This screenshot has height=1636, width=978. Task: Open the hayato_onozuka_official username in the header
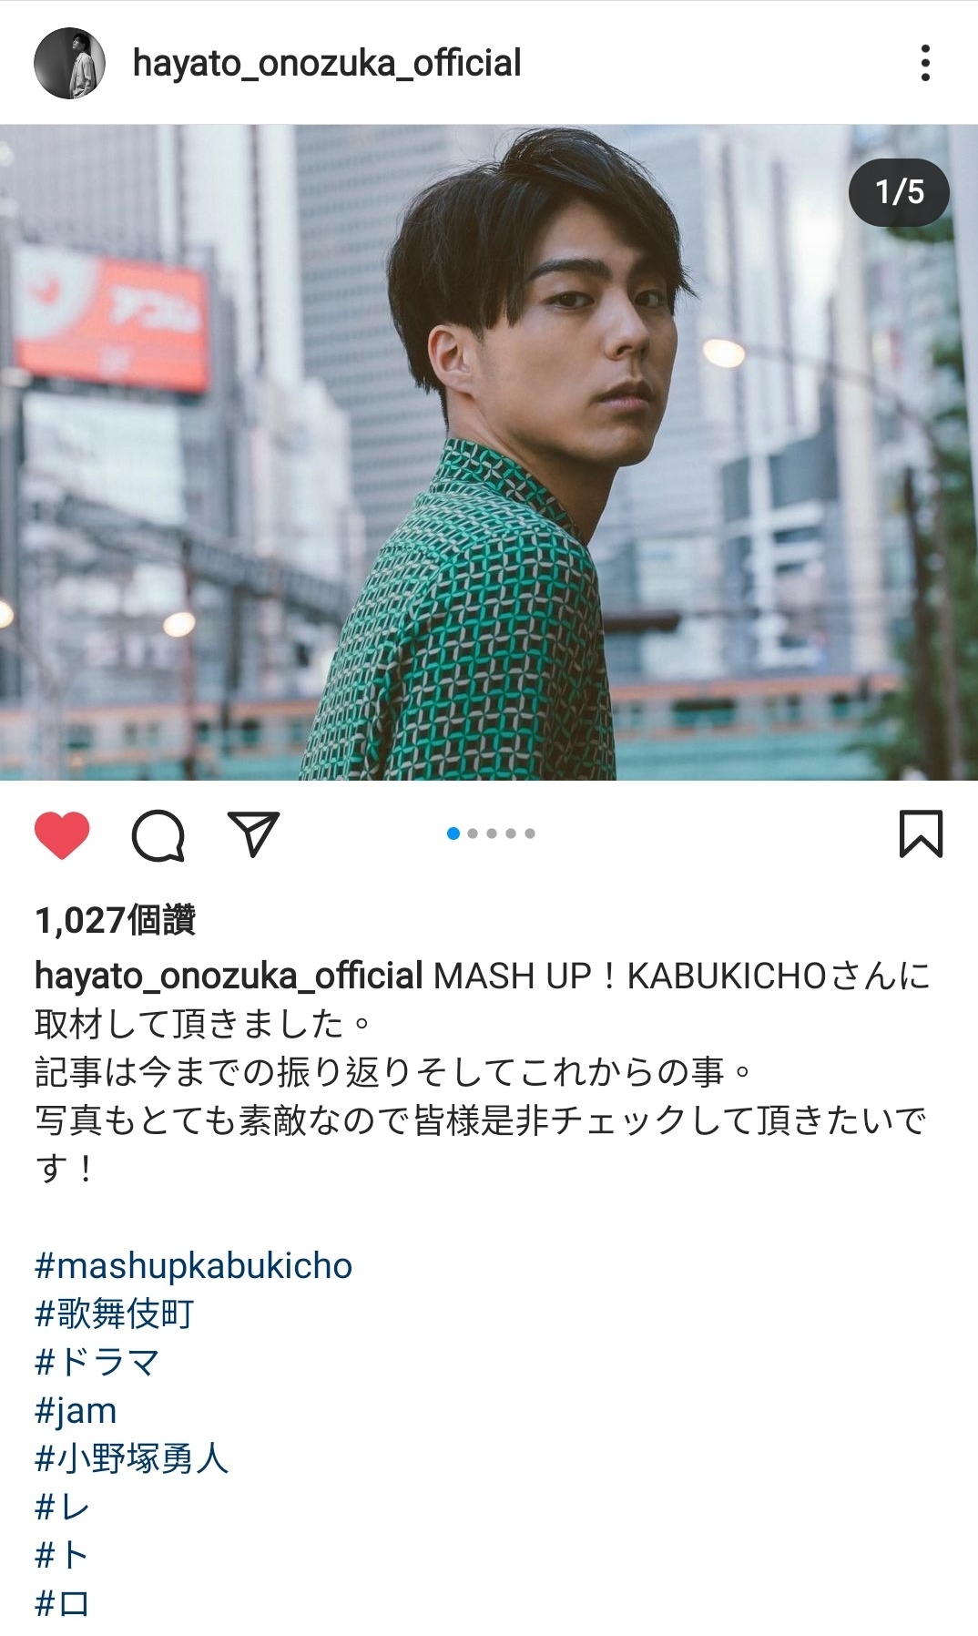point(327,63)
